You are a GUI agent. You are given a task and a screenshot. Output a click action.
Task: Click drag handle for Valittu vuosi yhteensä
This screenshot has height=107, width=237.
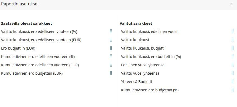coord(233,73)
